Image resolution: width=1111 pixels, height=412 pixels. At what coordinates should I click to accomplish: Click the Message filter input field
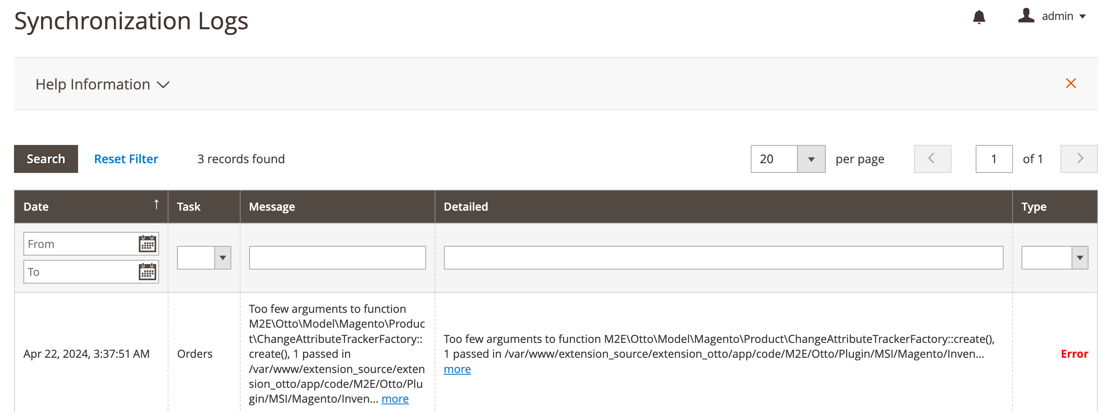tap(337, 257)
